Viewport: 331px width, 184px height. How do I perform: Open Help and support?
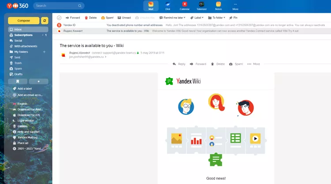pyautogui.click(x=26, y=132)
